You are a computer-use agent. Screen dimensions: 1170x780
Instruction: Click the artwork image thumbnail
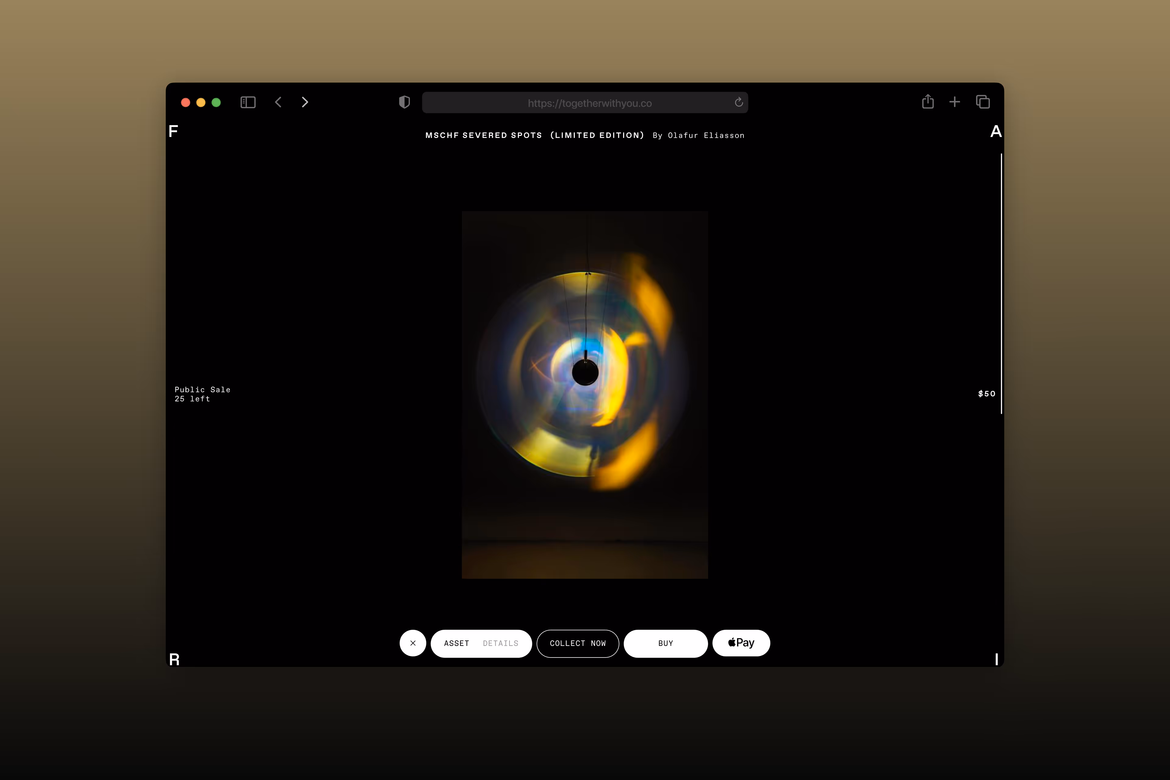click(584, 395)
